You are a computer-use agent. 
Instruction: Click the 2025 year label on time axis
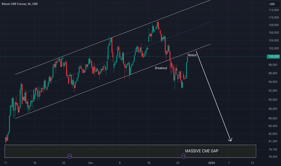click(x=211, y=163)
